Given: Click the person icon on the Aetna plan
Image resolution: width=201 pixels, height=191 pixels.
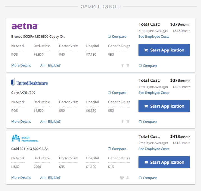Looking at the screenshot, I should point(123,66).
